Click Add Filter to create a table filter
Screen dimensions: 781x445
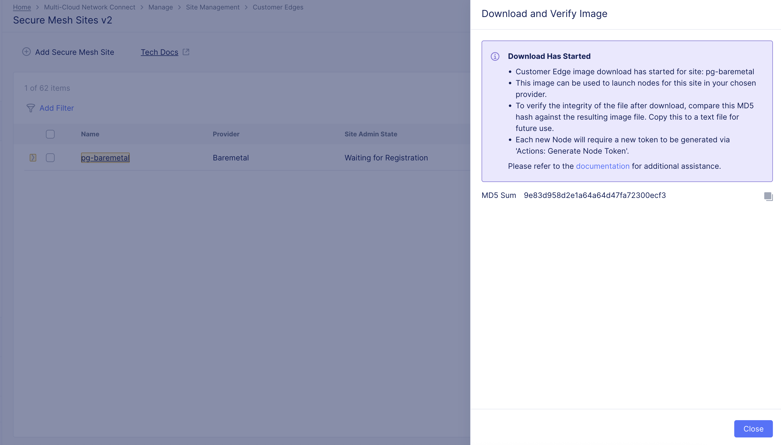(57, 108)
